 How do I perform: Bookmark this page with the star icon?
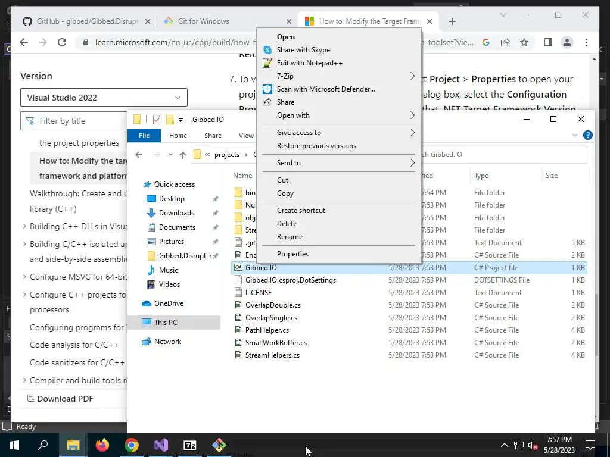pyautogui.click(x=524, y=42)
